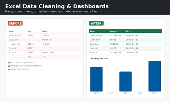Select the indented "bob lee" cell

click(16, 44)
